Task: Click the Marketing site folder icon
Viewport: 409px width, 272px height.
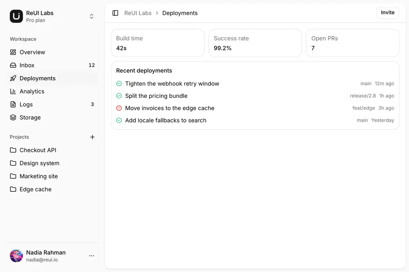Action: point(13,176)
